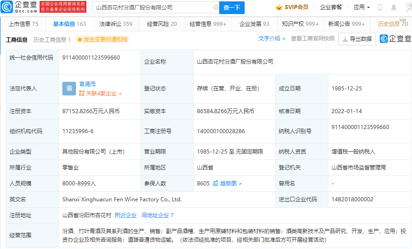Viewport: 412px width, 249px height.
Task: Open the mobile phone app icon
Action: (380, 7)
